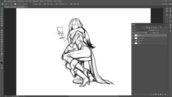The height and width of the screenshot is (97, 172).
Task: Open smoothing options gear icon
Action: 71,4
